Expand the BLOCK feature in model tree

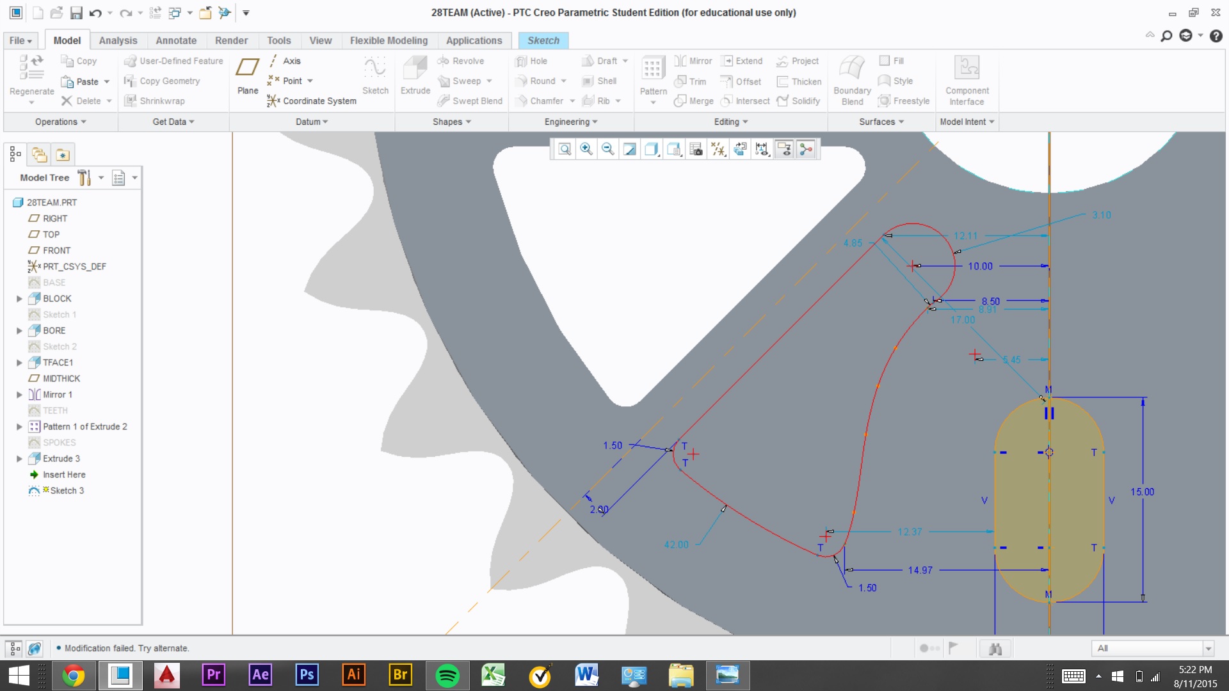(19, 299)
